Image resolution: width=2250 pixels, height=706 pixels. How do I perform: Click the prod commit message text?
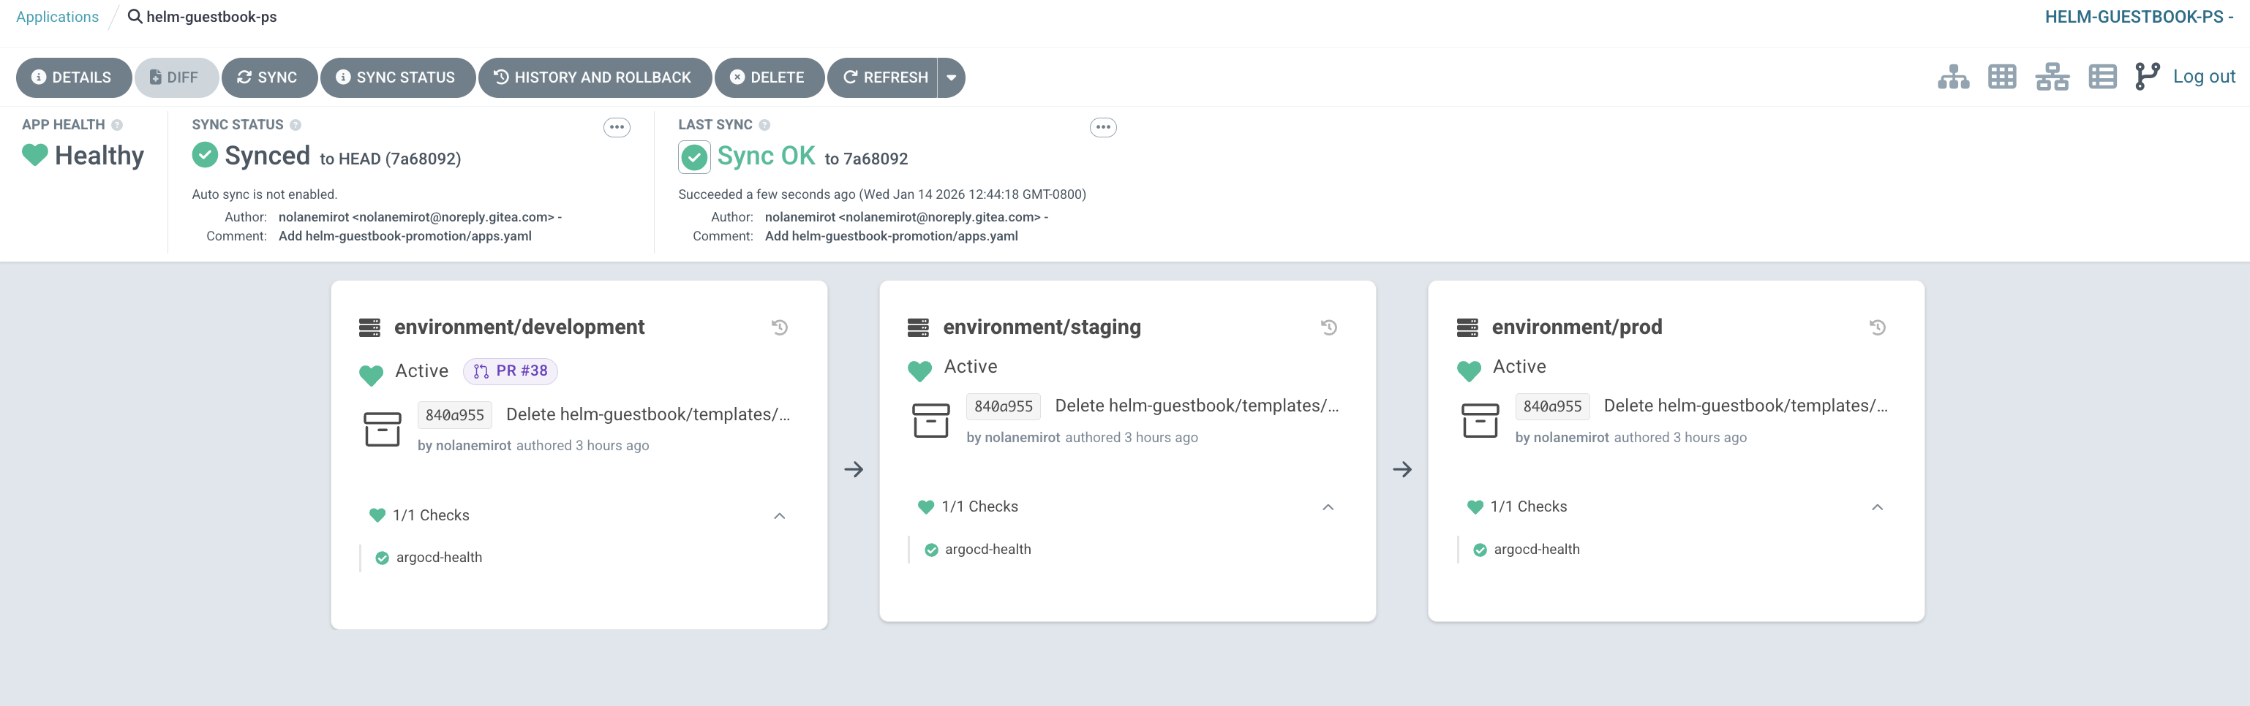pyautogui.click(x=1746, y=406)
